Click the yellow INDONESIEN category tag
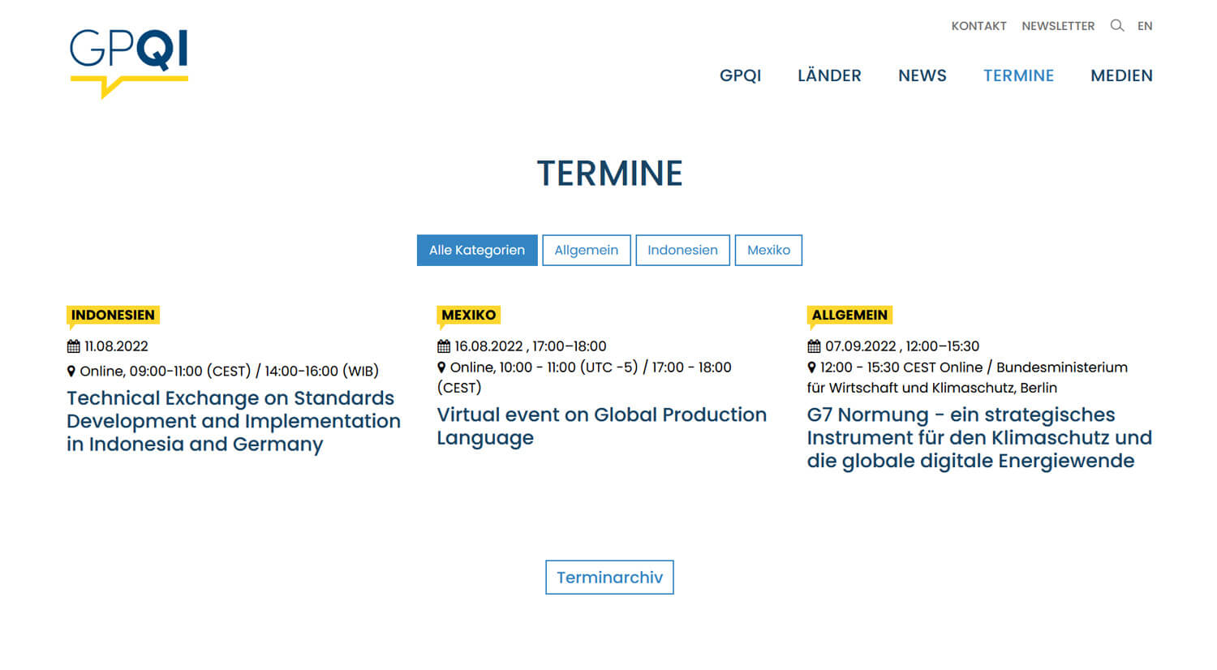Viewport: 1217px width, 670px height. pyautogui.click(x=113, y=315)
